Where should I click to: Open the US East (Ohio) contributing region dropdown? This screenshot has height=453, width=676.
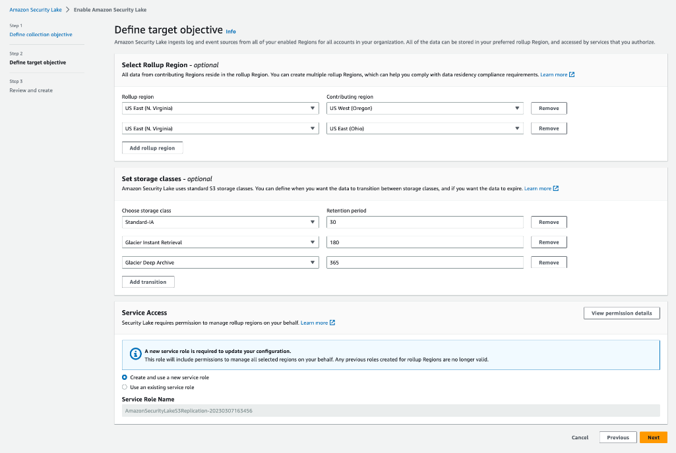(424, 128)
